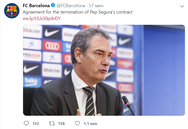Expand the tweet options chevron
The width and height of the screenshot is (188, 129).
(x=182, y=6)
